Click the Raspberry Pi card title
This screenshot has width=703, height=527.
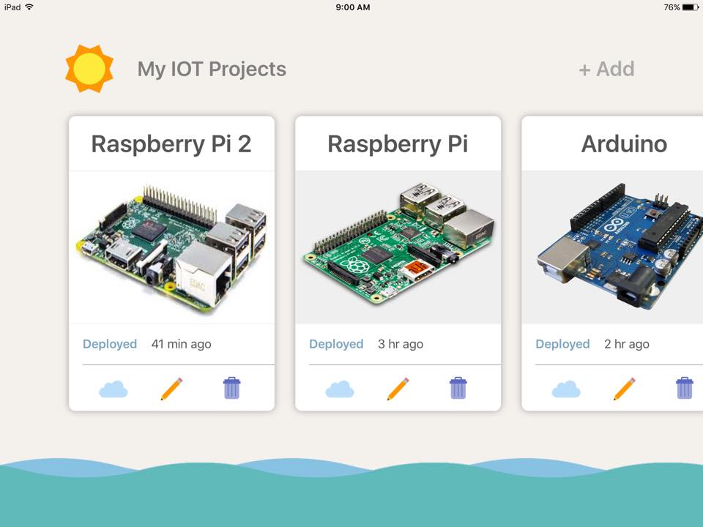pyautogui.click(x=398, y=144)
